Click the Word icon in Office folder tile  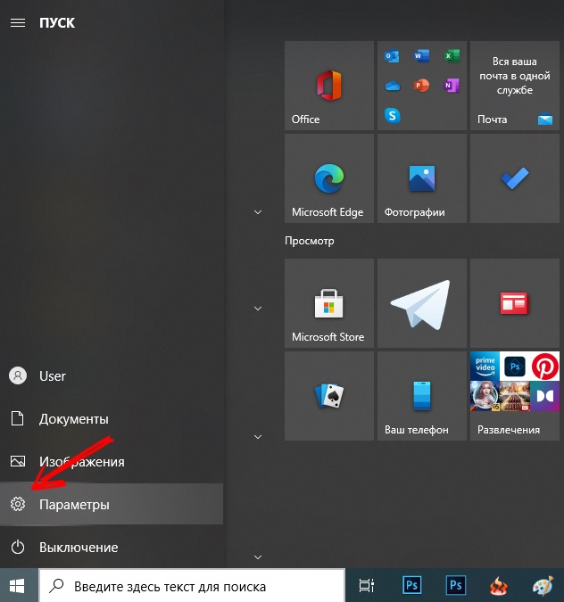[x=421, y=56]
